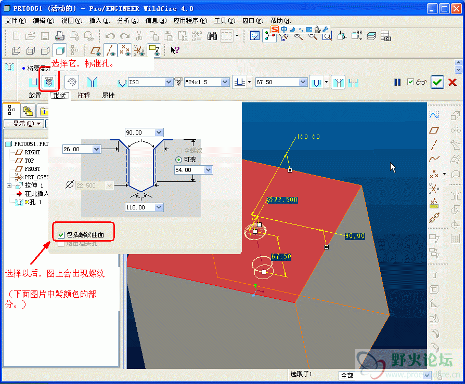The height and width of the screenshot is (384, 465).
Task: Toggle coordinate systems display icon
Action: pos(139,50)
